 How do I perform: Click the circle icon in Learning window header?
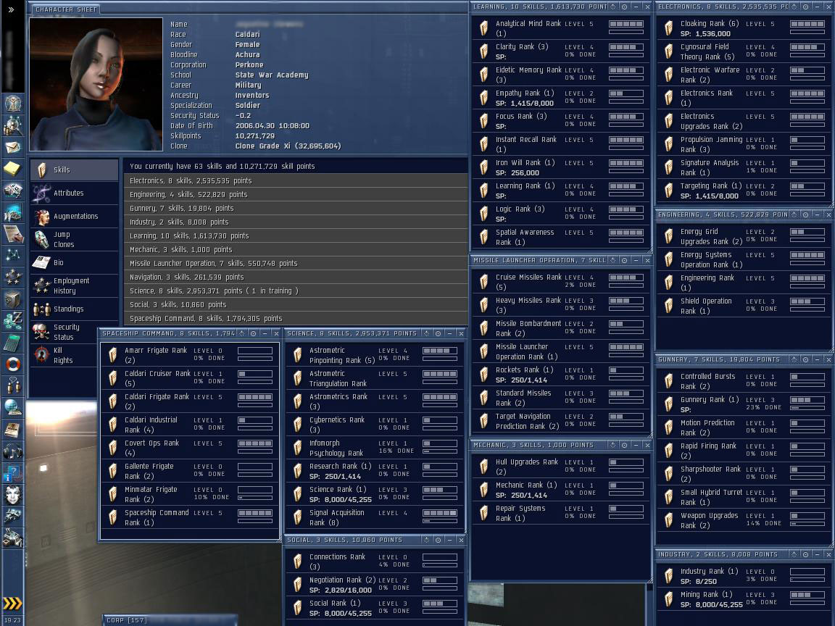click(625, 7)
